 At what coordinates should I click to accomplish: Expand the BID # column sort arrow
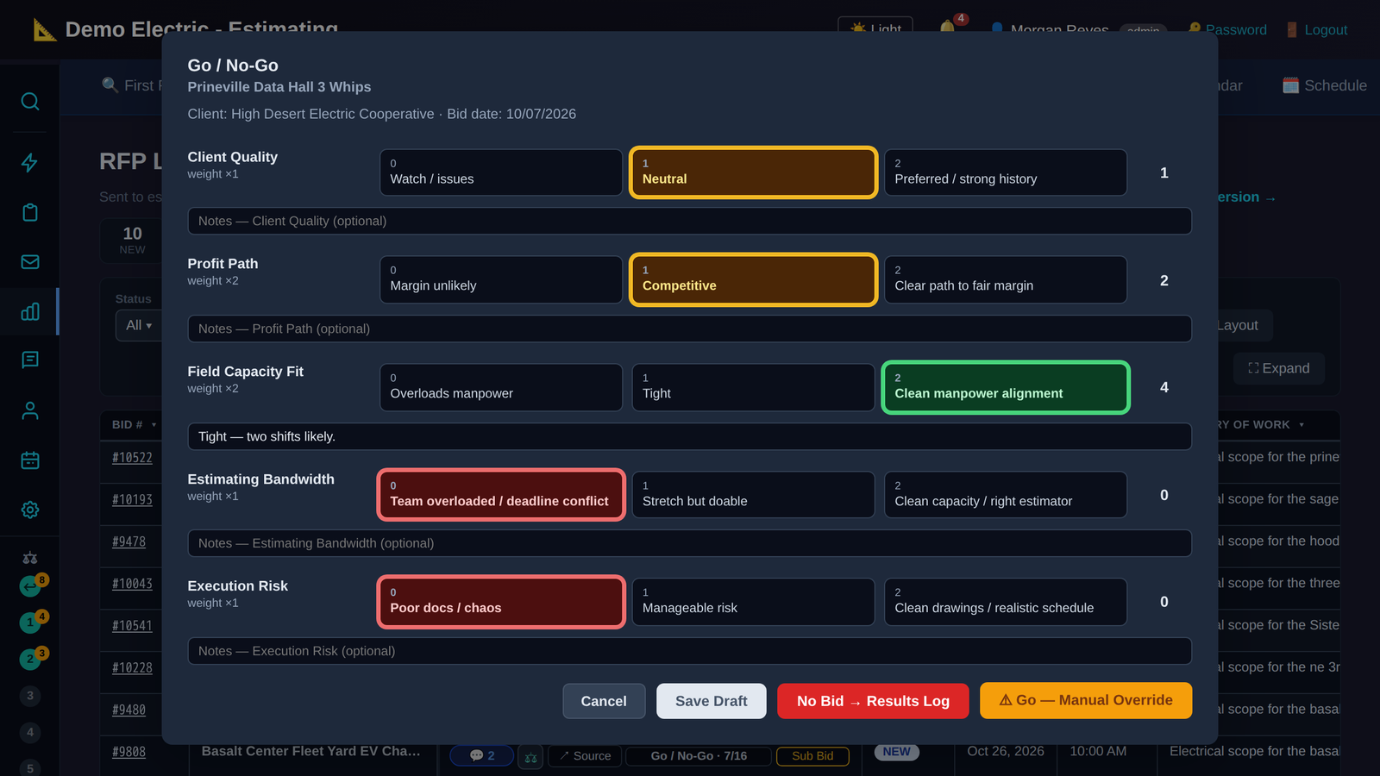[x=154, y=425]
